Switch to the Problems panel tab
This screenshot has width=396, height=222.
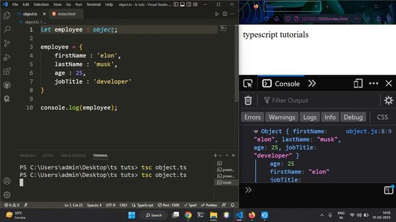pyautogui.click(x=27, y=155)
